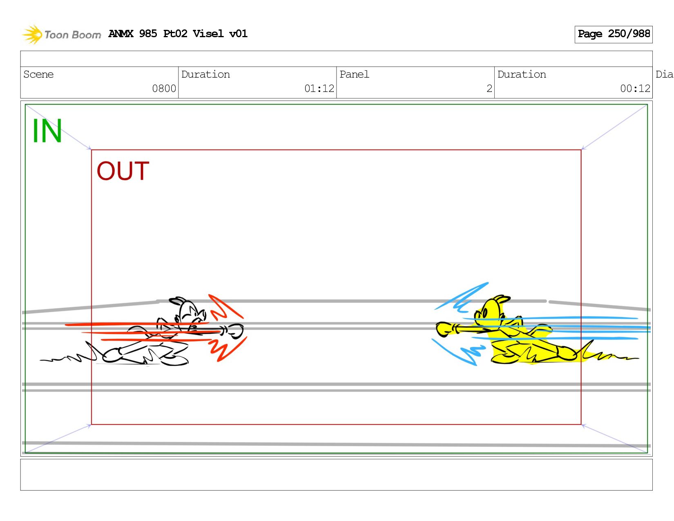
Task: Click the panel number '2'
Action: pyautogui.click(x=489, y=88)
